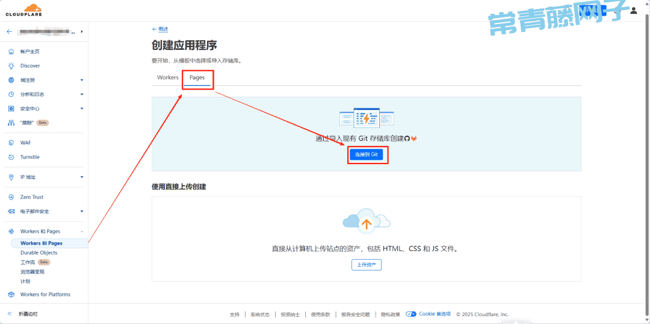Click the back arrow beside account name
The height and width of the screenshot is (324, 650).
click(x=10, y=31)
